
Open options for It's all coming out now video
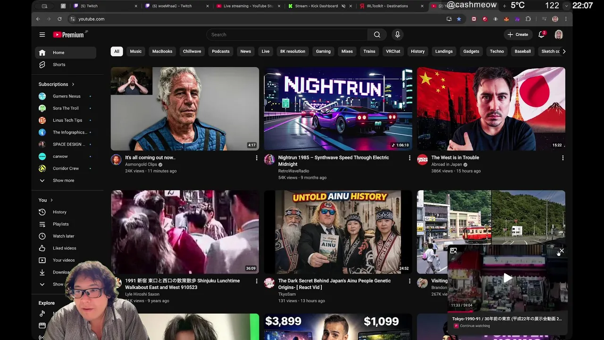point(257,158)
